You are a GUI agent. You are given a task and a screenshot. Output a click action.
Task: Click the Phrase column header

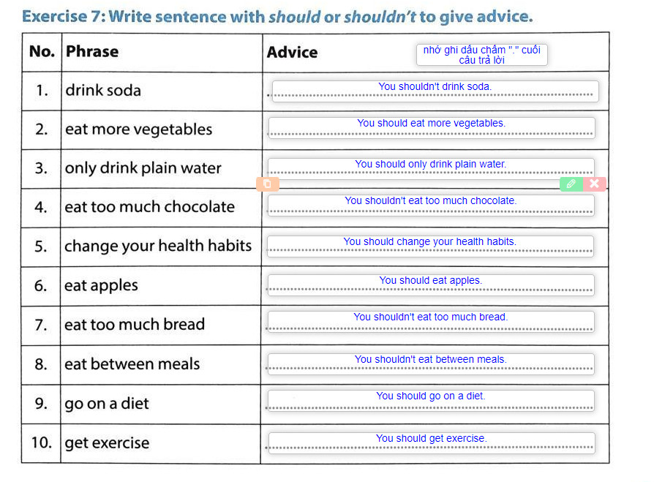tap(91, 51)
